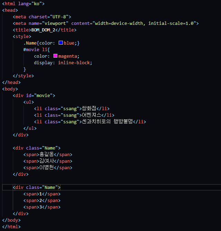This screenshot has width=221, height=231.
Task: Select the BOM_DOM_2 title text
Action: [x=43, y=30]
